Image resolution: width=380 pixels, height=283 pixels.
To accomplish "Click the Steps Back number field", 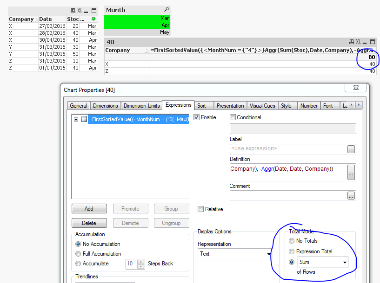I will coord(131,264).
